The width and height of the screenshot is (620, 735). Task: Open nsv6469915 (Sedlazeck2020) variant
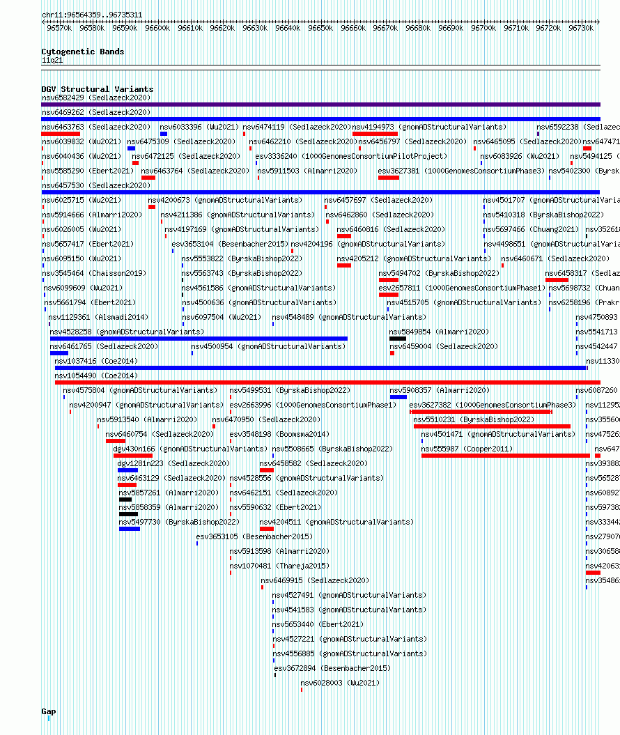coord(315,581)
